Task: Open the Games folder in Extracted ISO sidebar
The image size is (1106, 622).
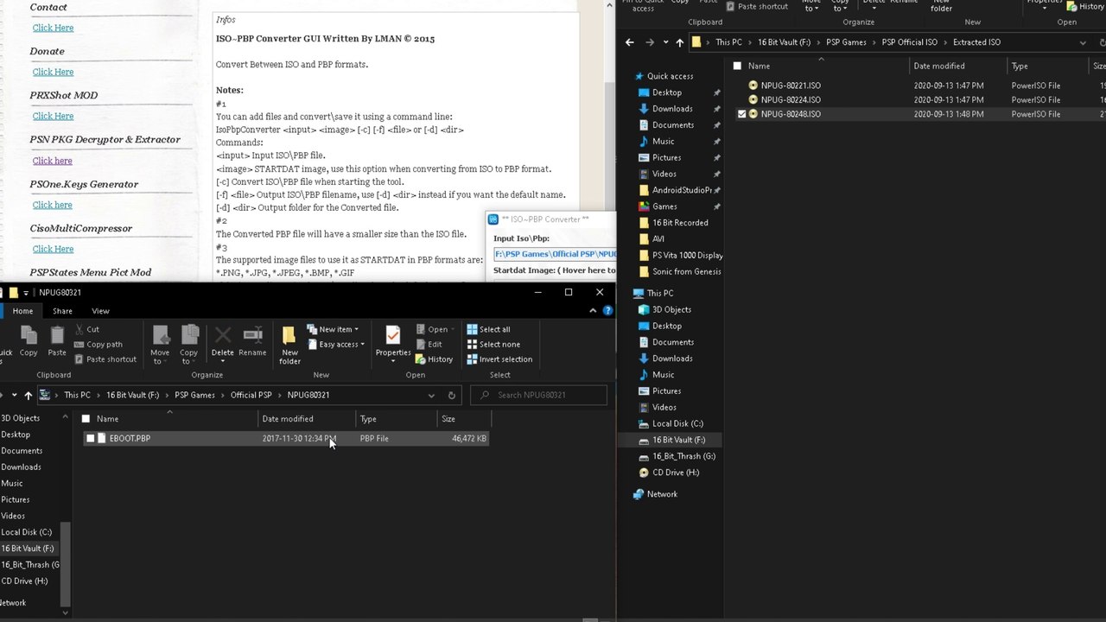Action: click(x=664, y=206)
